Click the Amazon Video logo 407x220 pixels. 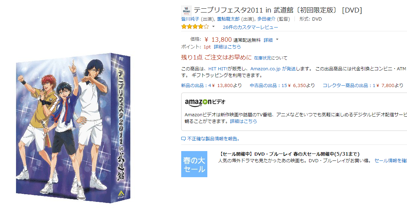205,102
